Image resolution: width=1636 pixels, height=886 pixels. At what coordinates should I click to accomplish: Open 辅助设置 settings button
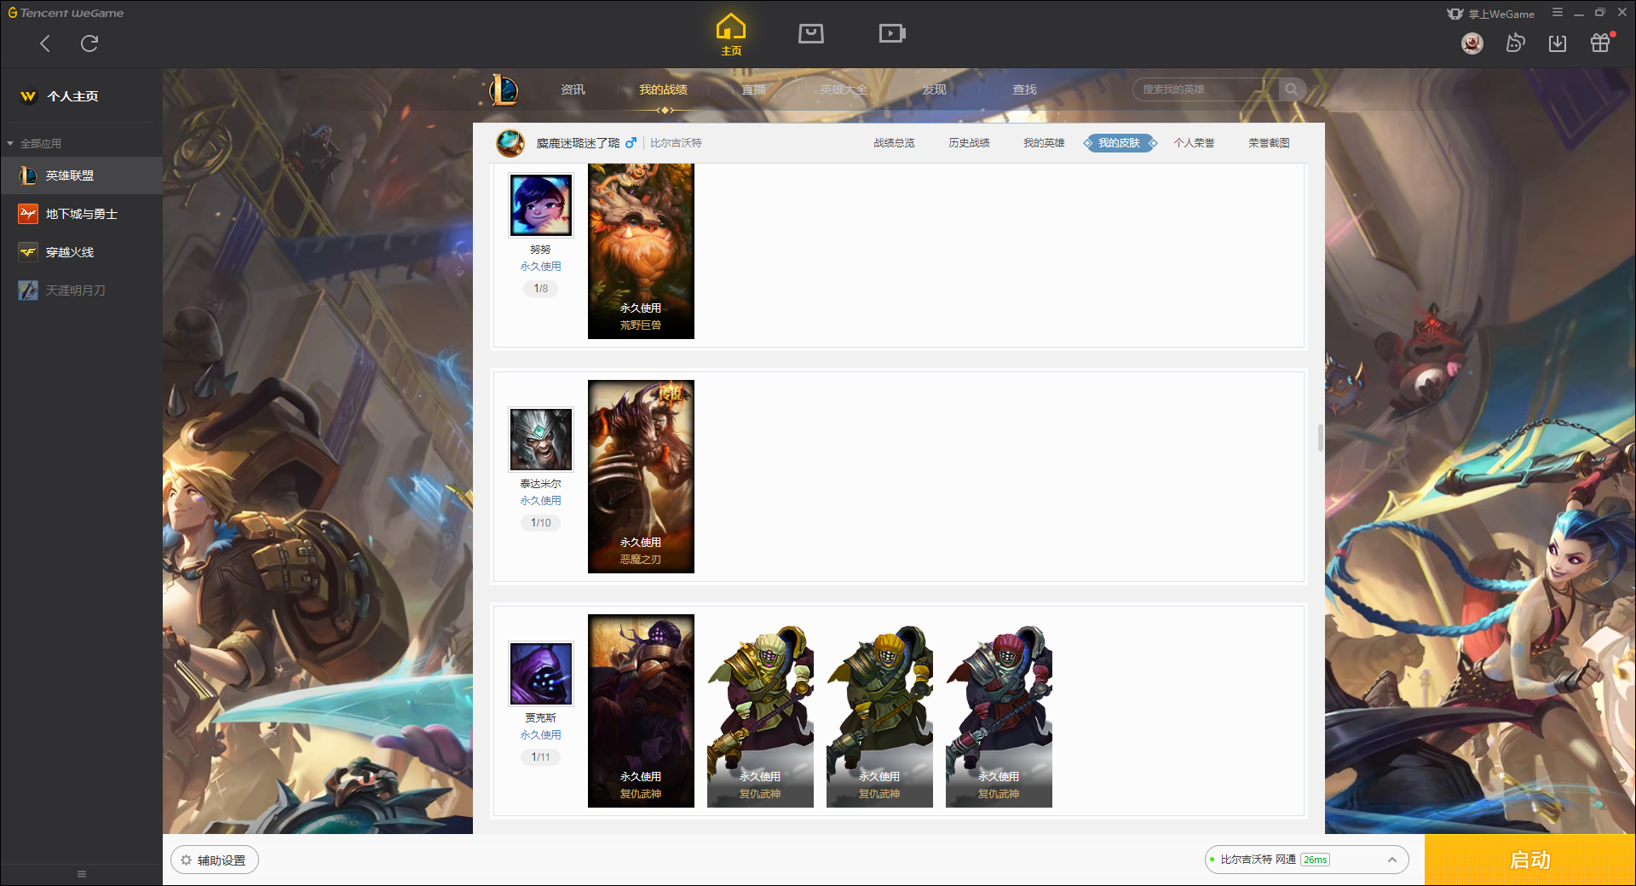tap(215, 860)
